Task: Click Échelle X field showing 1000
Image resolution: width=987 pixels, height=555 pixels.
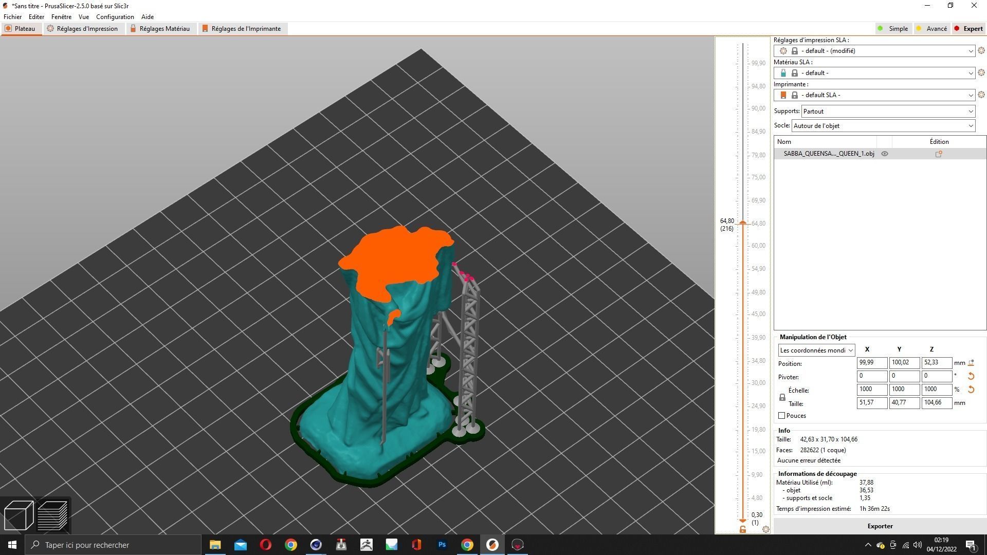Action: click(872, 390)
